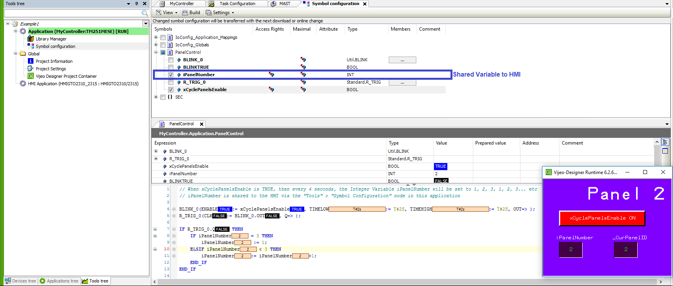Expand R_TRIG_0 in the watch table
673x286 pixels.
pos(156,159)
